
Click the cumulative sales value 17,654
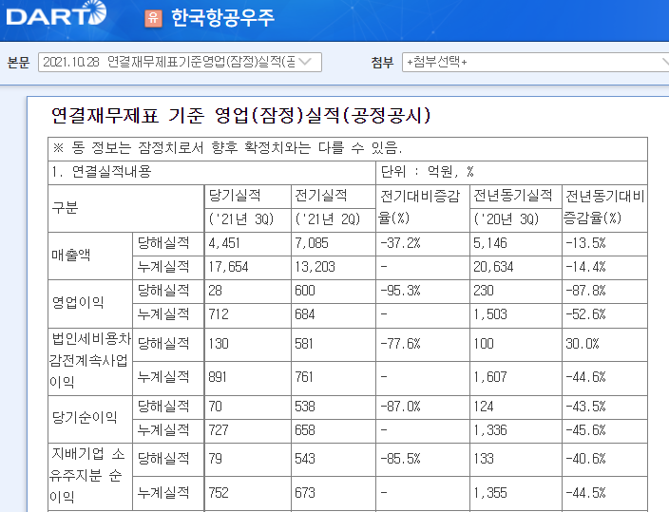[x=247, y=268]
